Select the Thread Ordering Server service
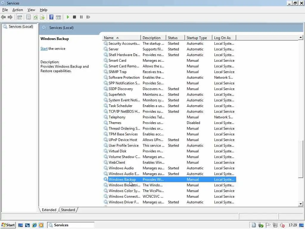 [x=169, y=128]
